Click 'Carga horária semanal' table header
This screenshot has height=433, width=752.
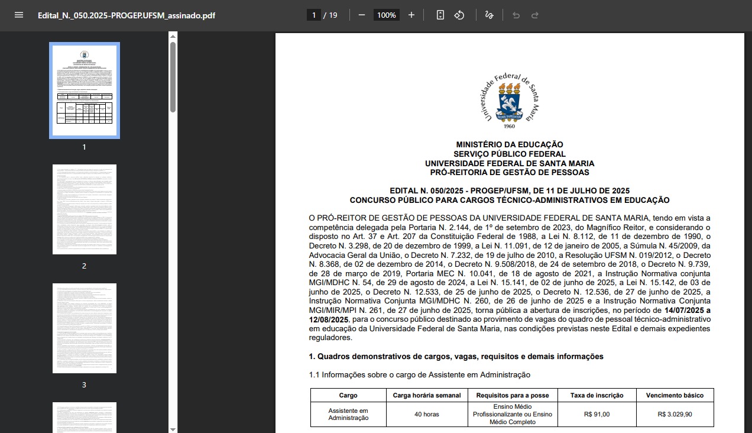point(427,396)
